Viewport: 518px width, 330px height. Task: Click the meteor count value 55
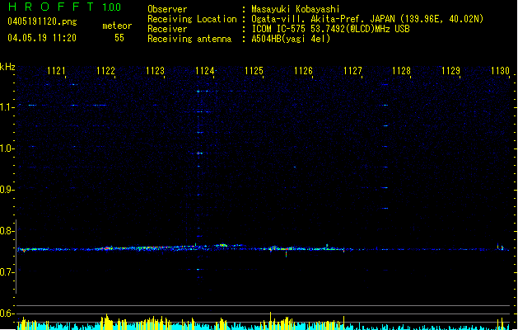119,38
